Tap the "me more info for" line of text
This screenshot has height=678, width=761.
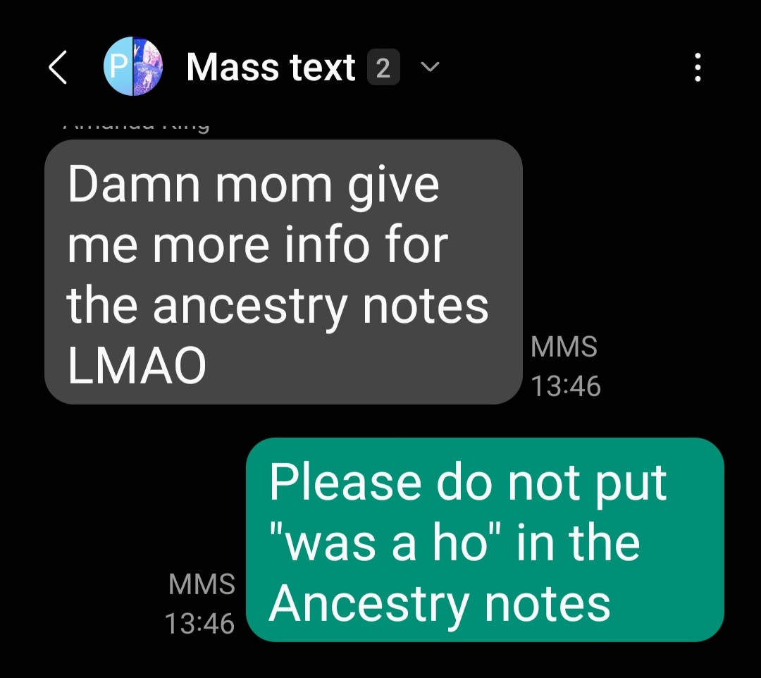point(258,245)
